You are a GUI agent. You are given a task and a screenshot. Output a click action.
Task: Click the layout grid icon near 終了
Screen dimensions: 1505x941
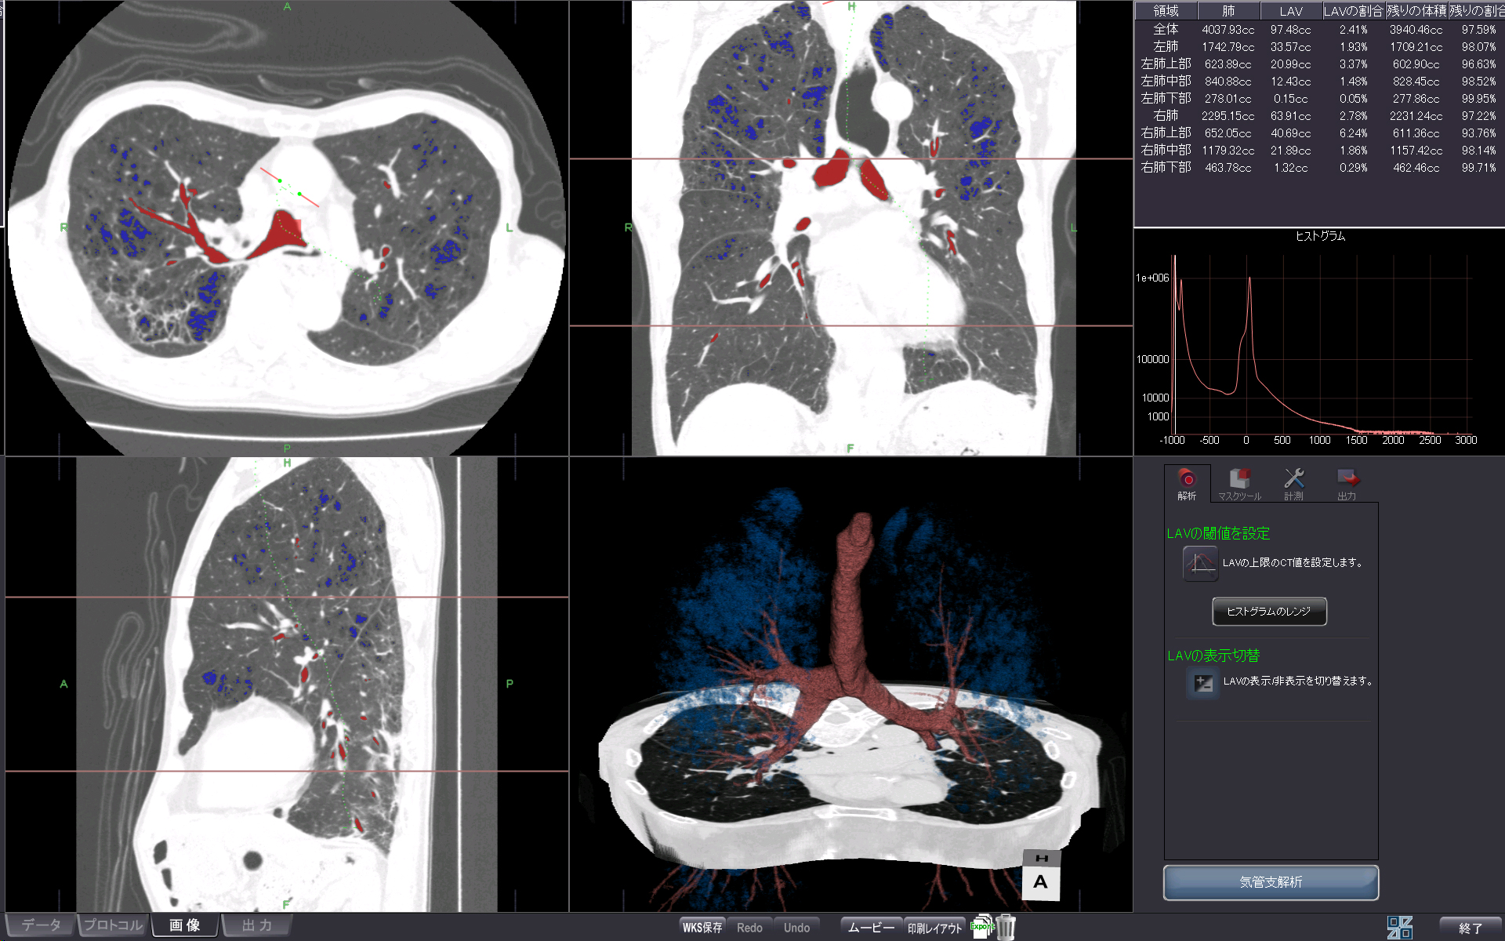click(1399, 928)
